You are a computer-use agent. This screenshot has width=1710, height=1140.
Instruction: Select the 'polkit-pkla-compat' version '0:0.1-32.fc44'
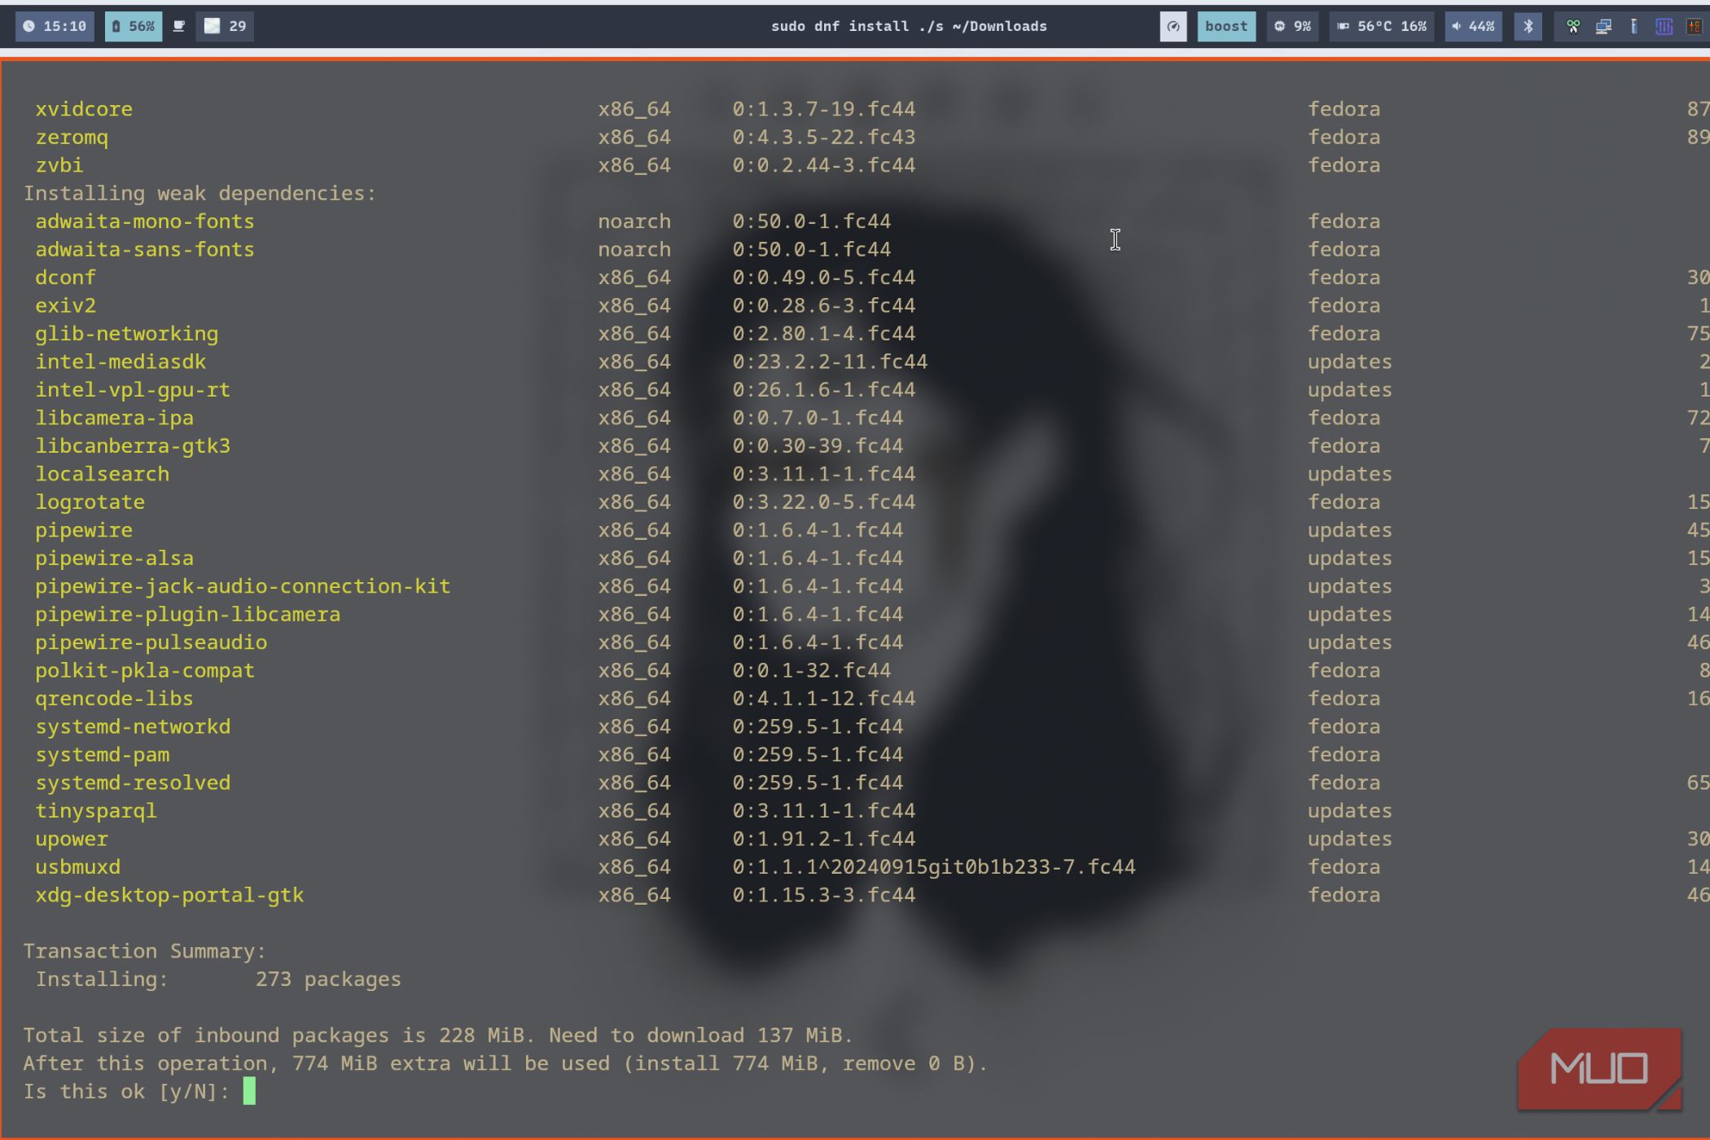click(811, 670)
